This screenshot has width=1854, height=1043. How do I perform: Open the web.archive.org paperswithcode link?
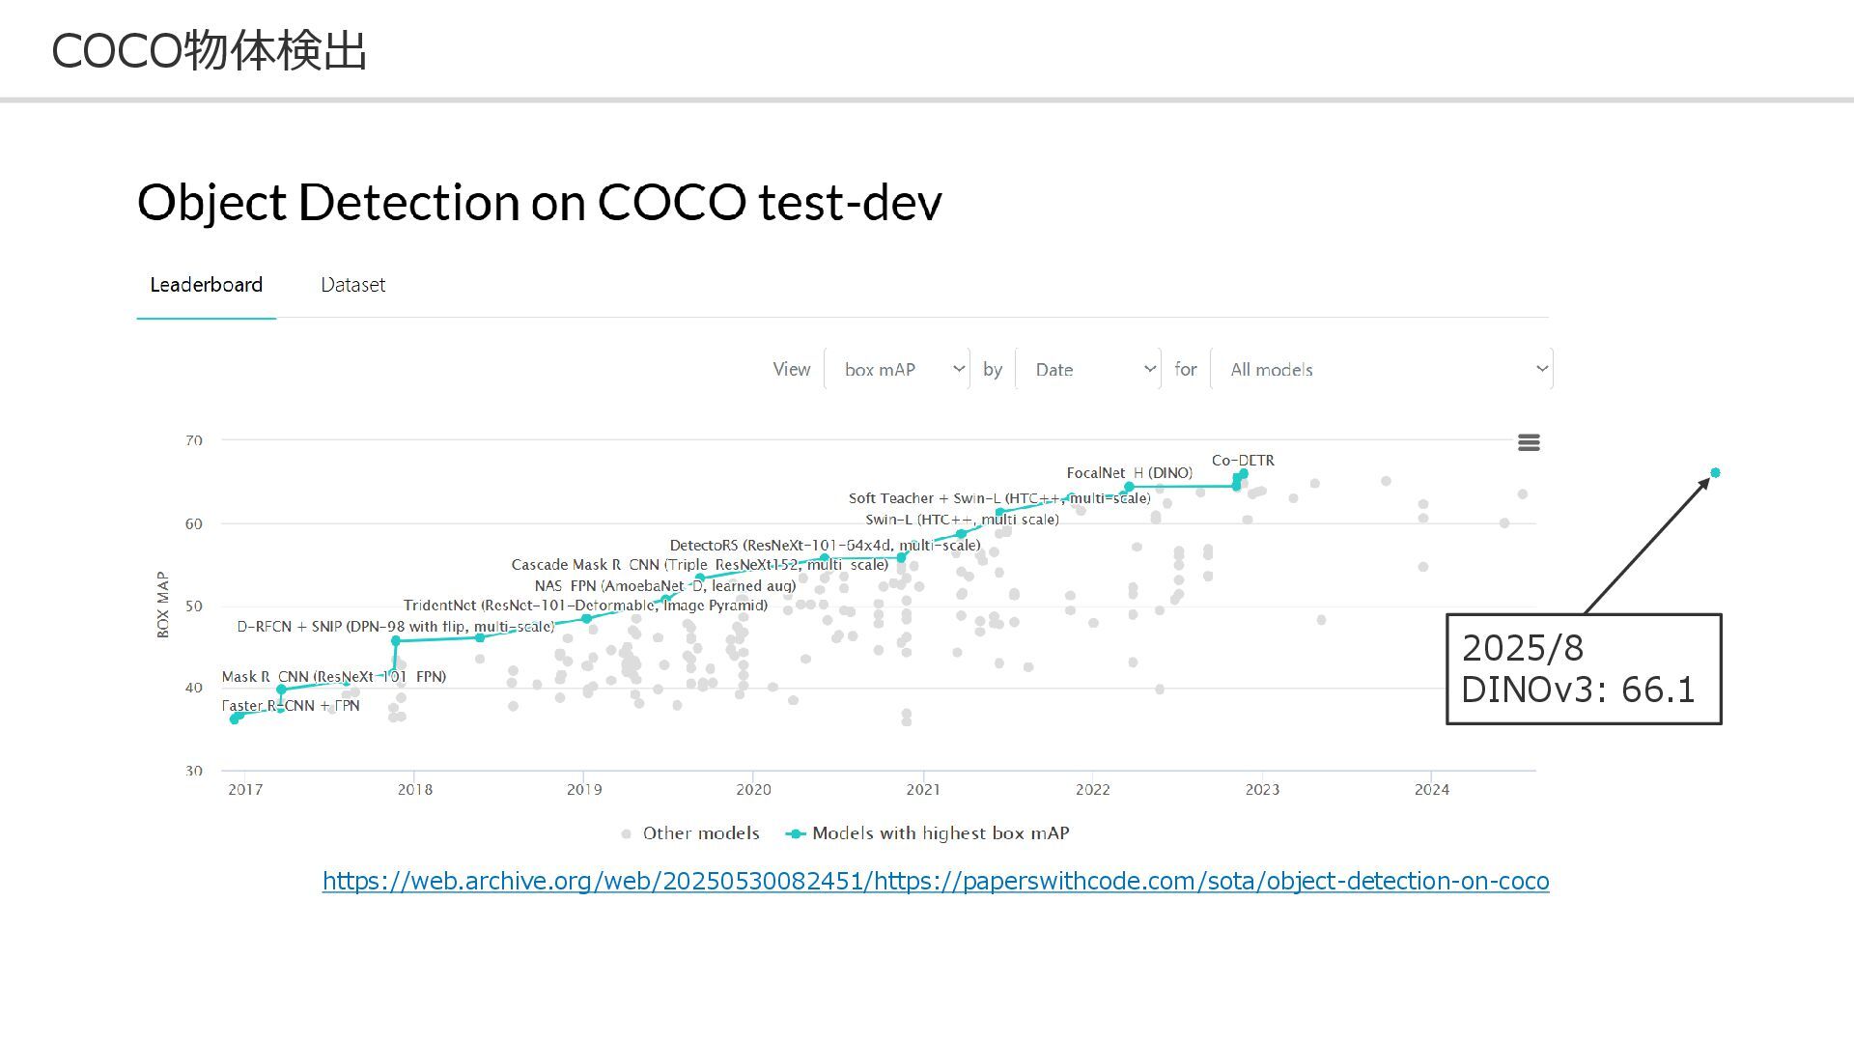point(935,881)
